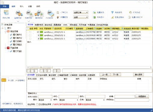
Task: Select the 天猫店铺 red T icon
Action: pos(8,48)
